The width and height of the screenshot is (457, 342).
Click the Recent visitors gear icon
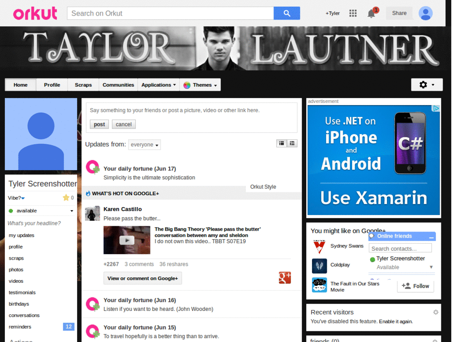pos(436,312)
